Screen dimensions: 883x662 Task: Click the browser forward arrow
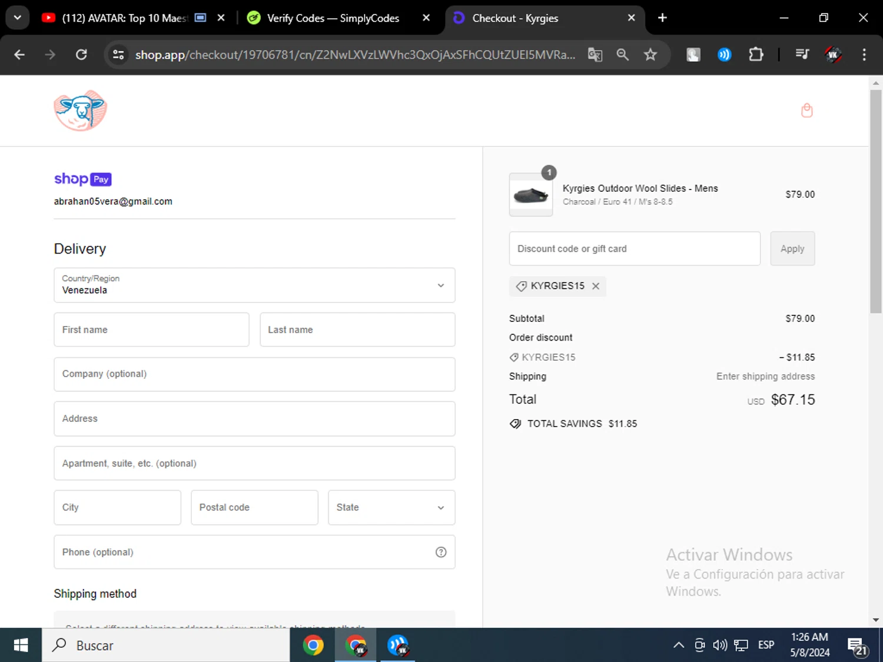pyautogui.click(x=50, y=55)
